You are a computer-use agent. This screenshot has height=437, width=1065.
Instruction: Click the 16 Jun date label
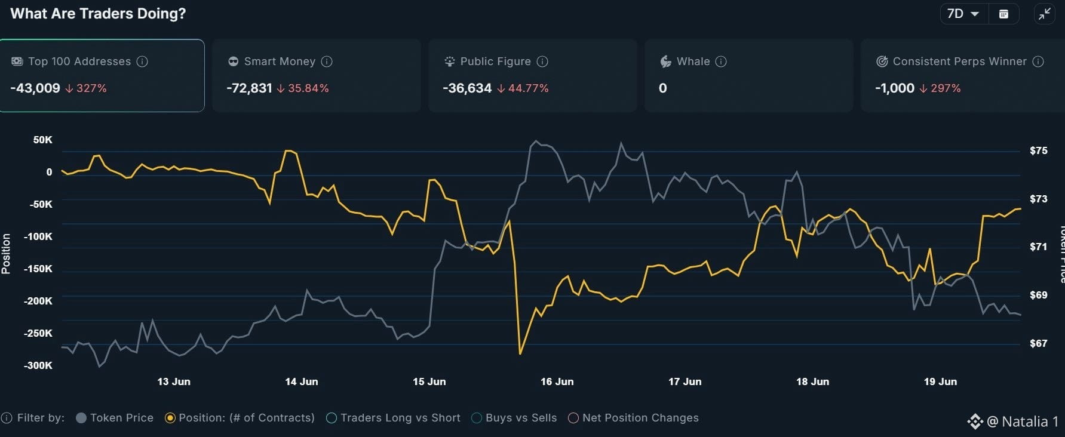point(557,381)
